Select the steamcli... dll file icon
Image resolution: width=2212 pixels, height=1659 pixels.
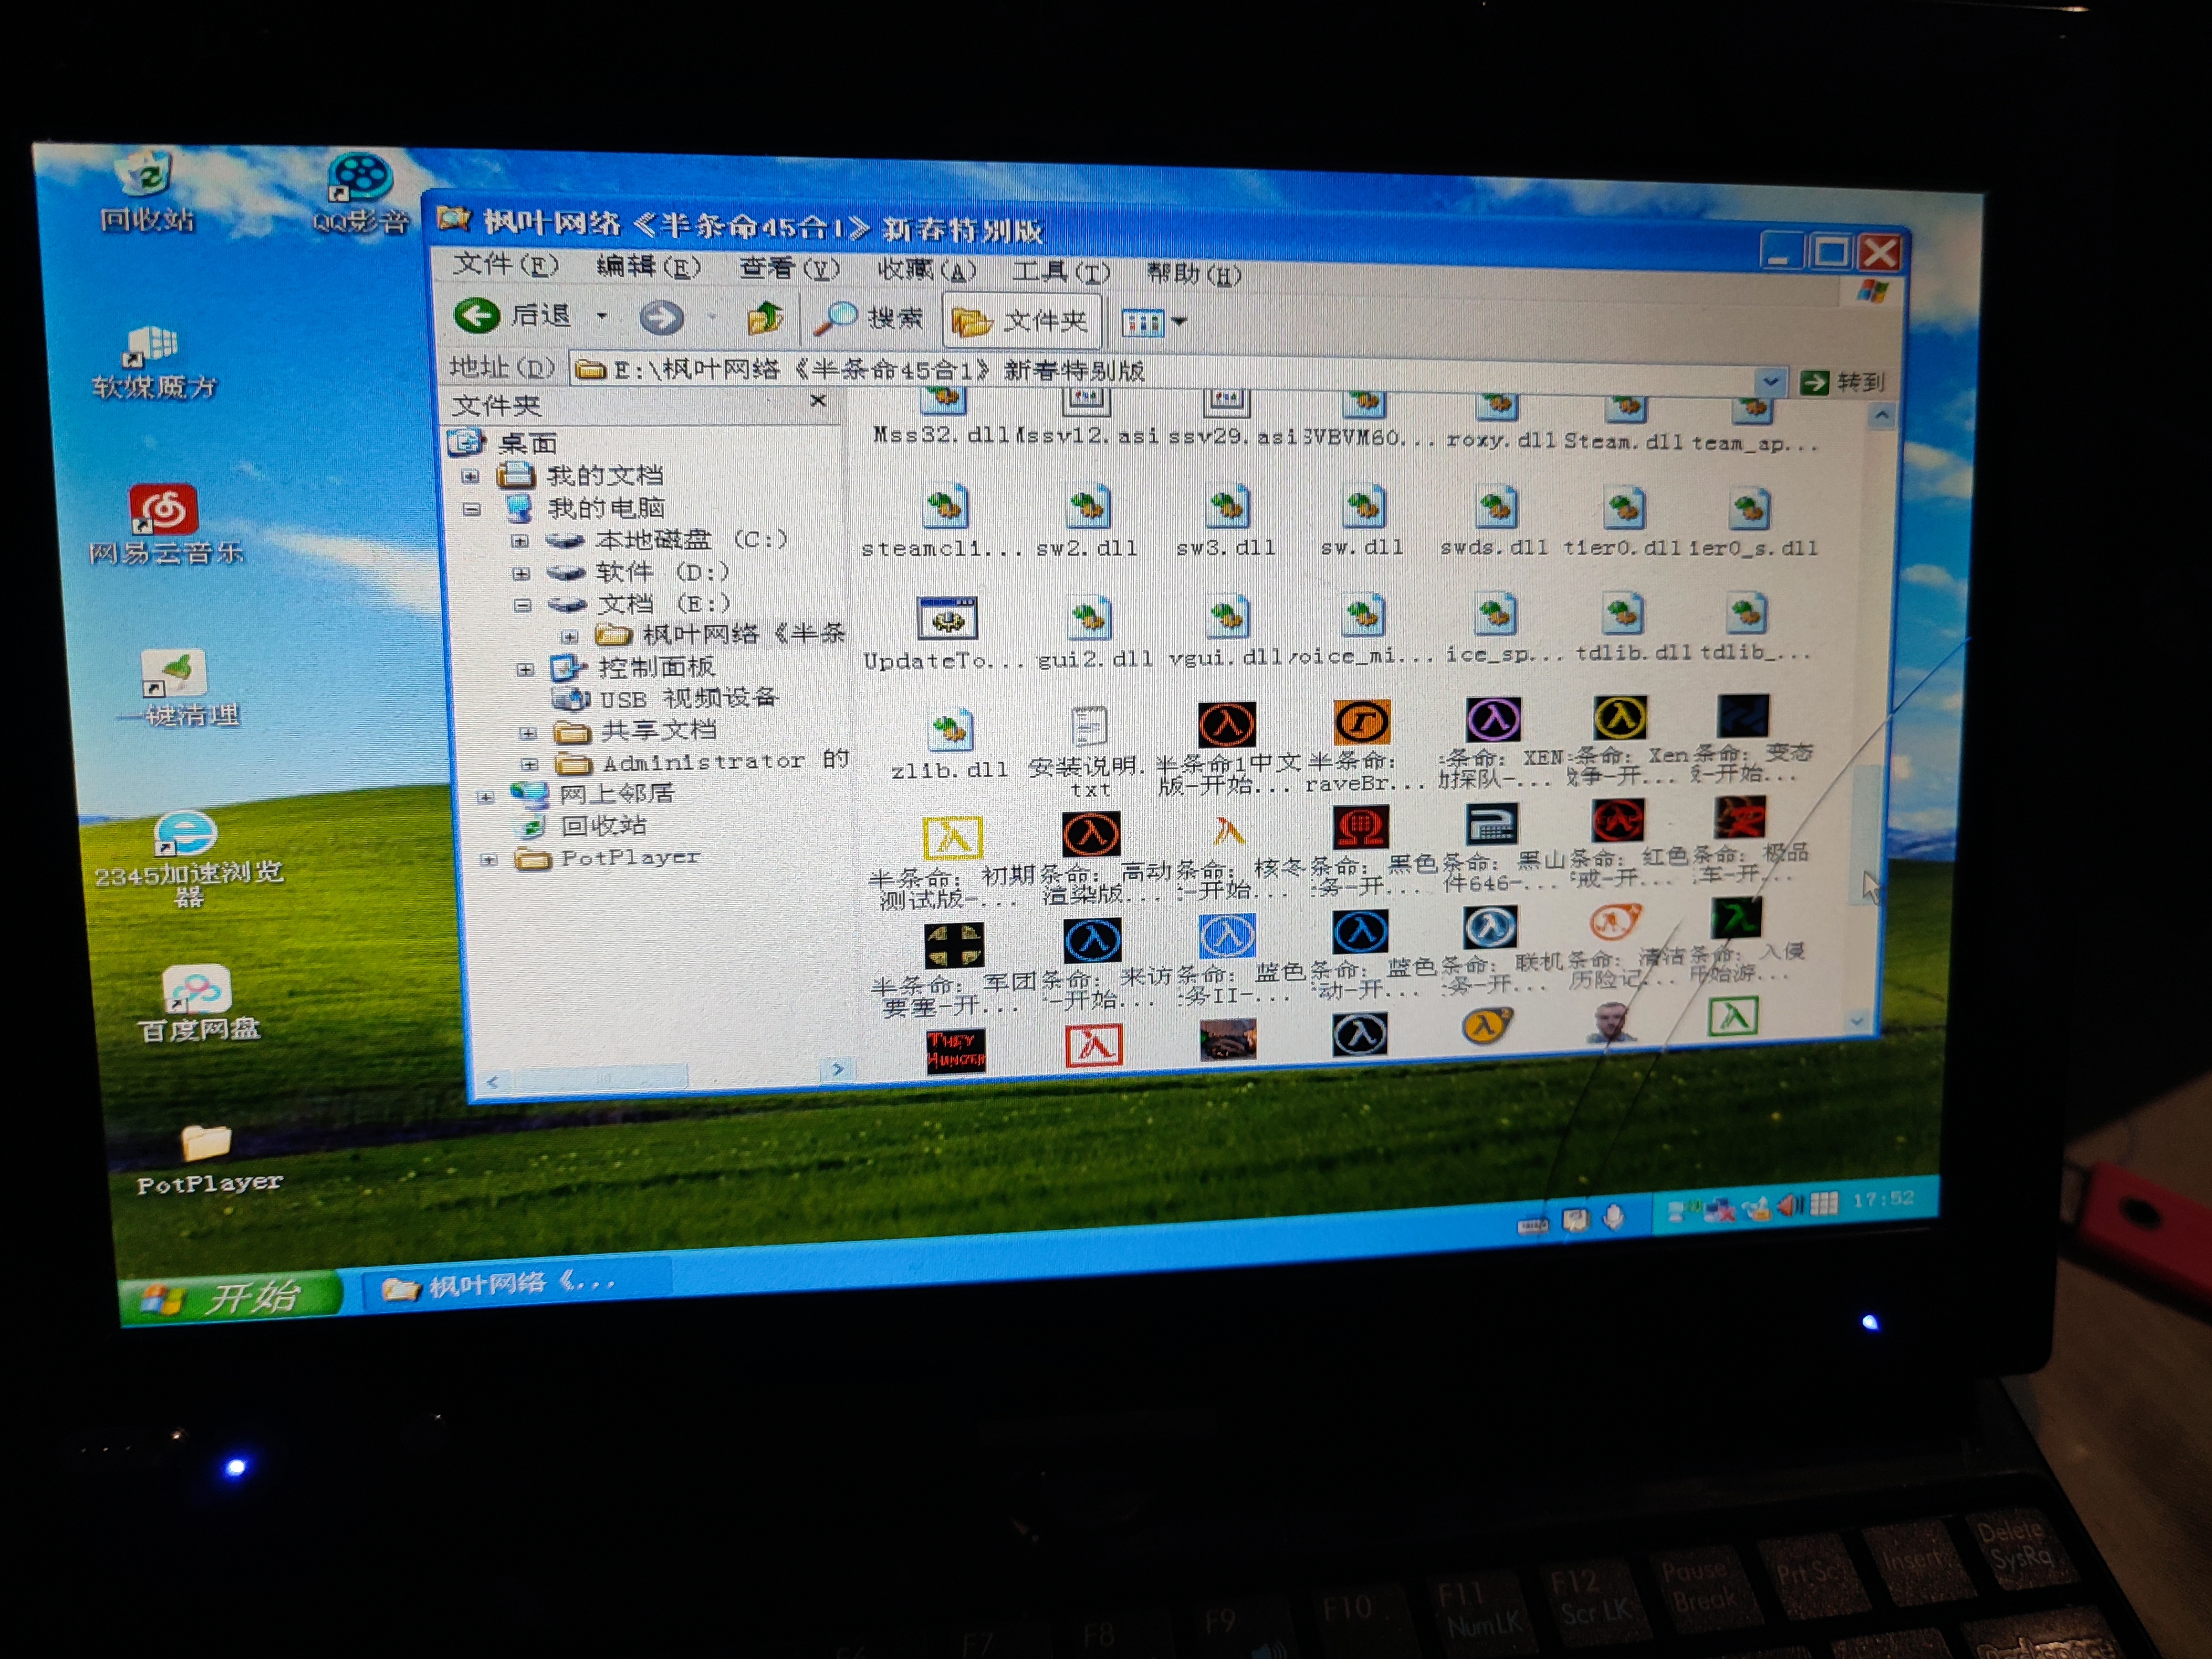pos(944,508)
